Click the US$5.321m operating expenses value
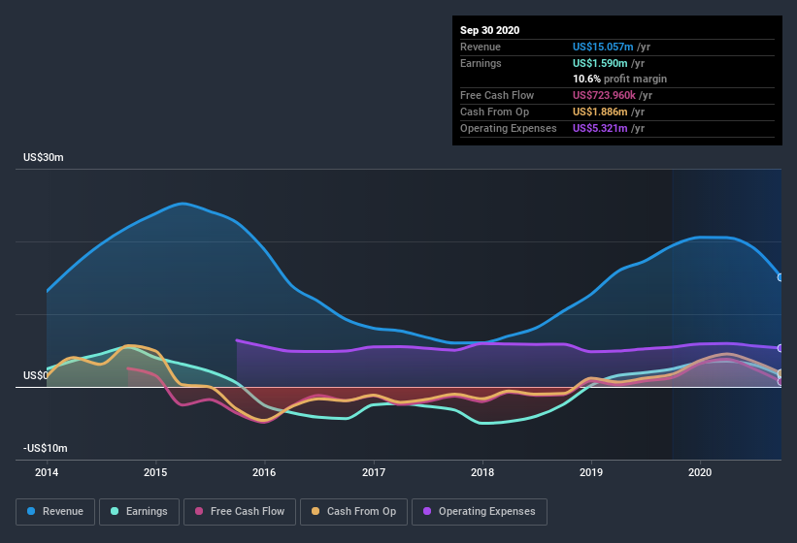 (x=600, y=128)
